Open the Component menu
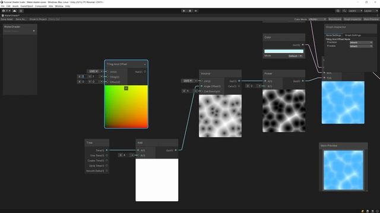Image resolution: width=380 pixels, height=213 pixels. pos(41,6)
